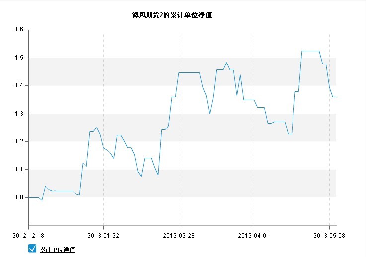Image resolution: width=366 pixels, height=257 pixels.
Task: Uncheck the 累计单位净值 series checkbox
Action: [32, 249]
